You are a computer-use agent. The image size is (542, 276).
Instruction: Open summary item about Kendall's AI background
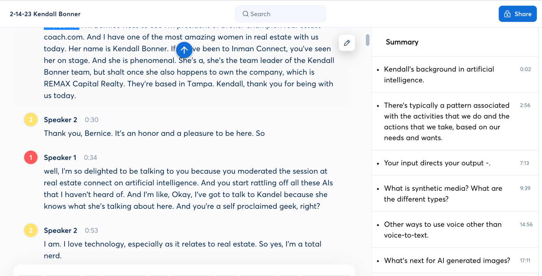click(x=439, y=74)
